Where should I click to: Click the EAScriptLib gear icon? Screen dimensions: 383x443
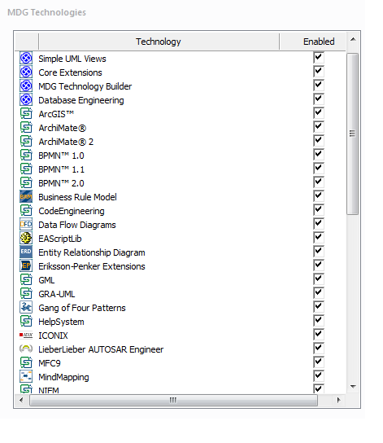pyautogui.click(x=26, y=238)
